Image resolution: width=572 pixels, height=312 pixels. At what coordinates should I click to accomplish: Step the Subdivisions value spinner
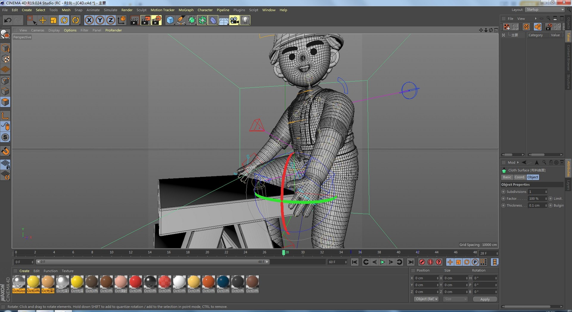point(546,192)
